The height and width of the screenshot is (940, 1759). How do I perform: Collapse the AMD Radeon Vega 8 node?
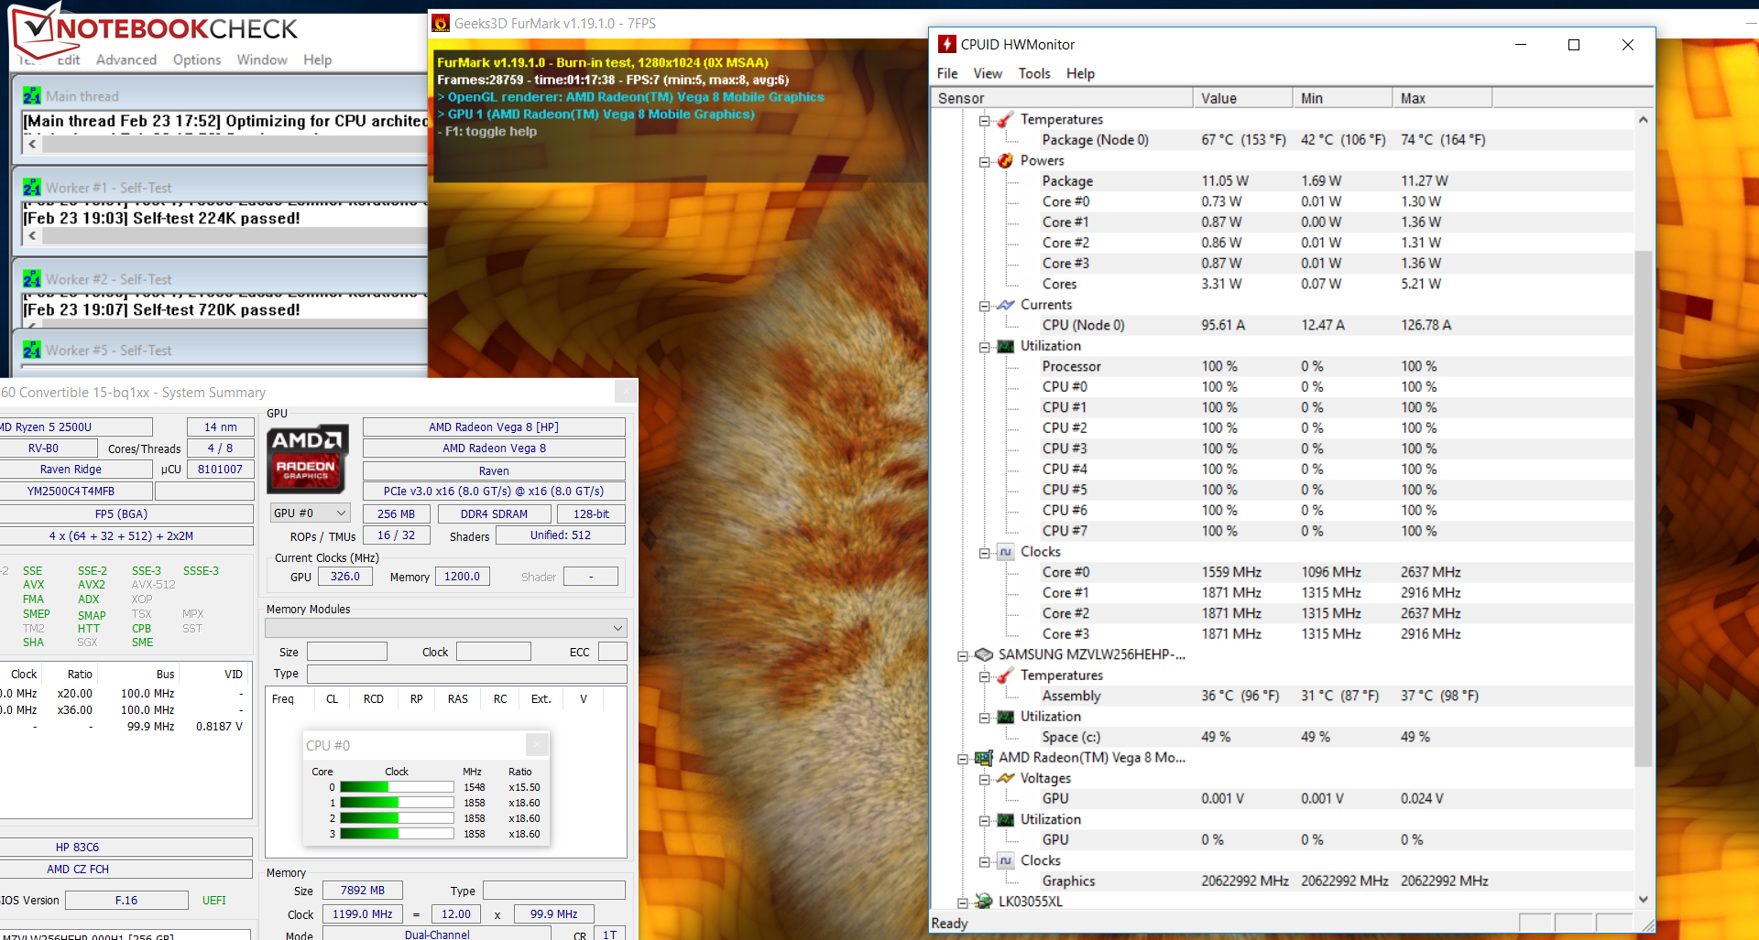coord(963,759)
